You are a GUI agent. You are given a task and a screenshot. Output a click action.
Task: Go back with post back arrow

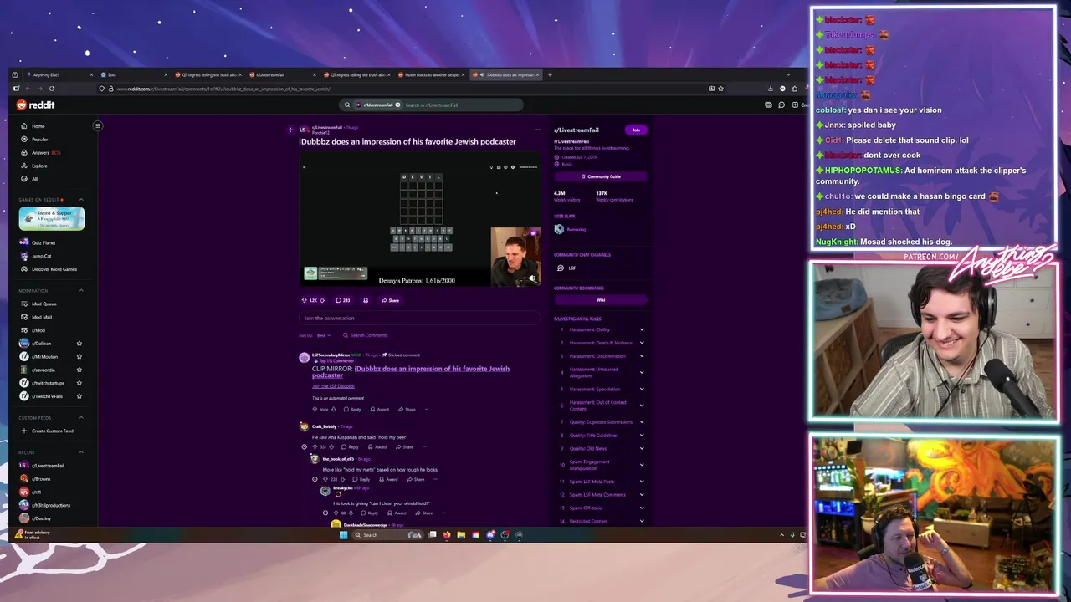point(291,130)
